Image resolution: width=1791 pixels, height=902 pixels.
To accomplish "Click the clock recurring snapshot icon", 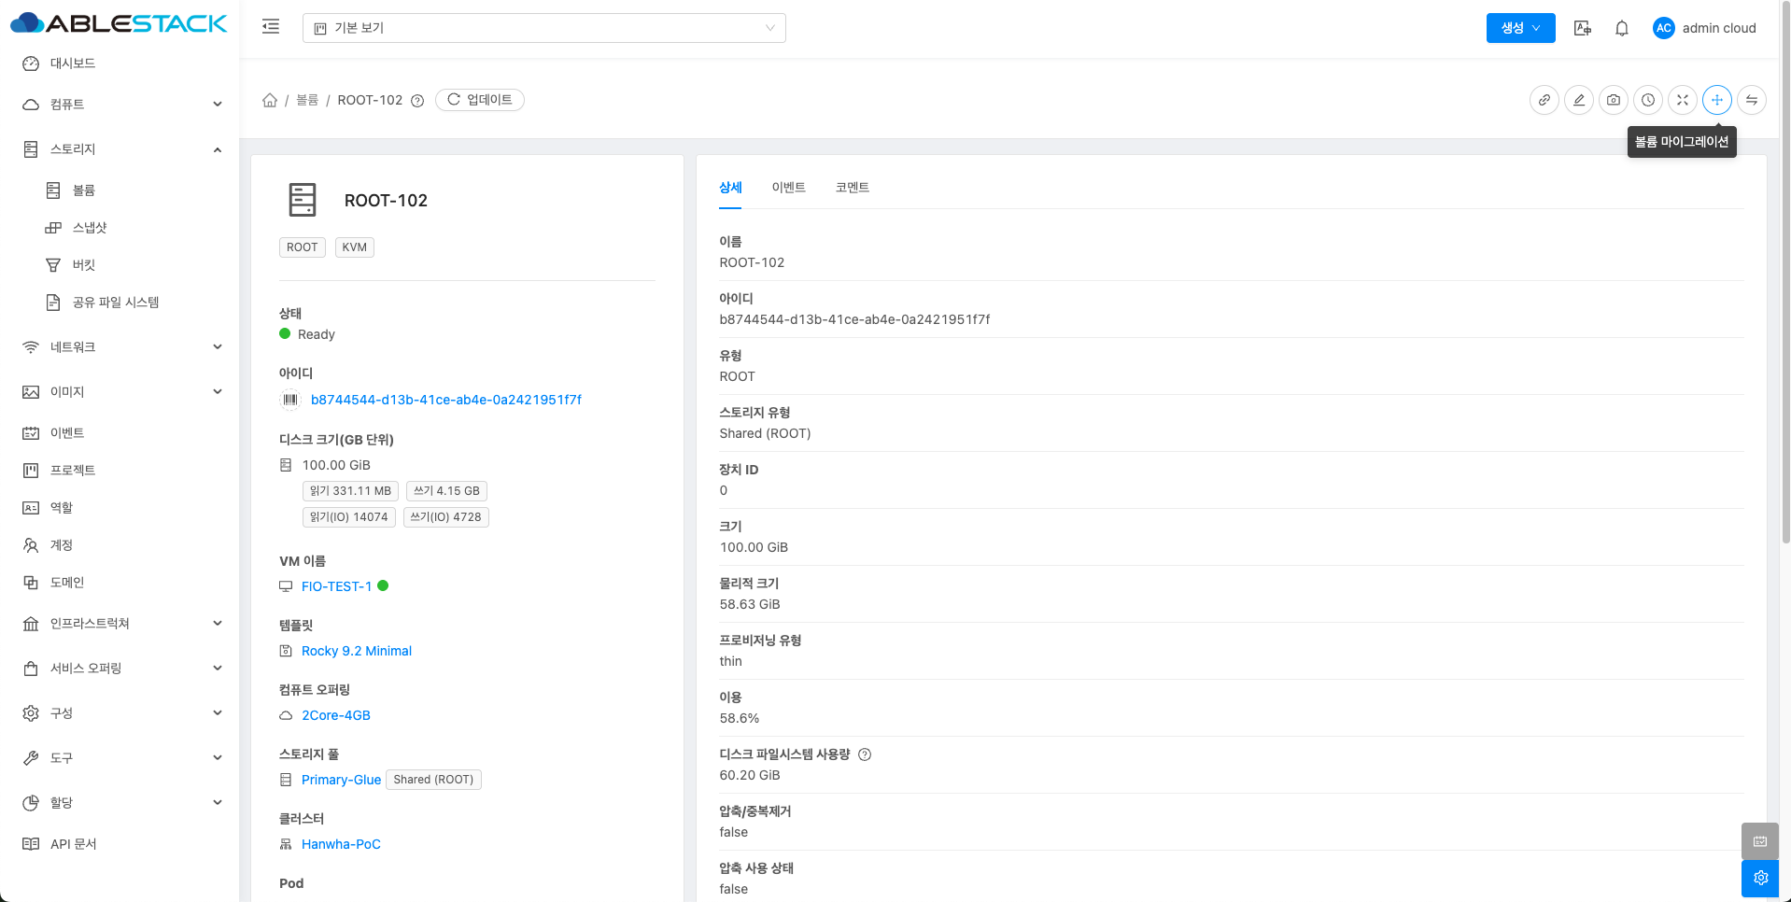I will pos(1647,100).
